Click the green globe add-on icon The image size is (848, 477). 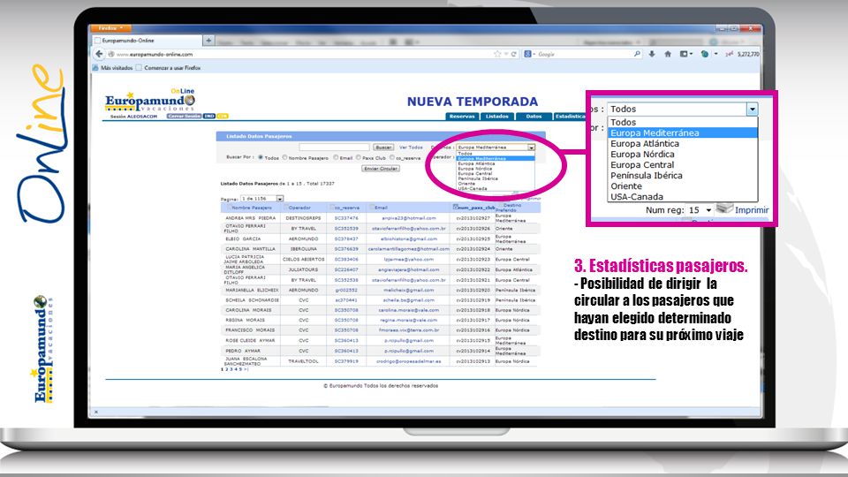click(705, 54)
